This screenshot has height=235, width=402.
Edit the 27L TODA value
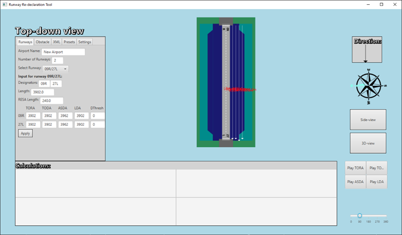pyautogui.click(x=49, y=124)
